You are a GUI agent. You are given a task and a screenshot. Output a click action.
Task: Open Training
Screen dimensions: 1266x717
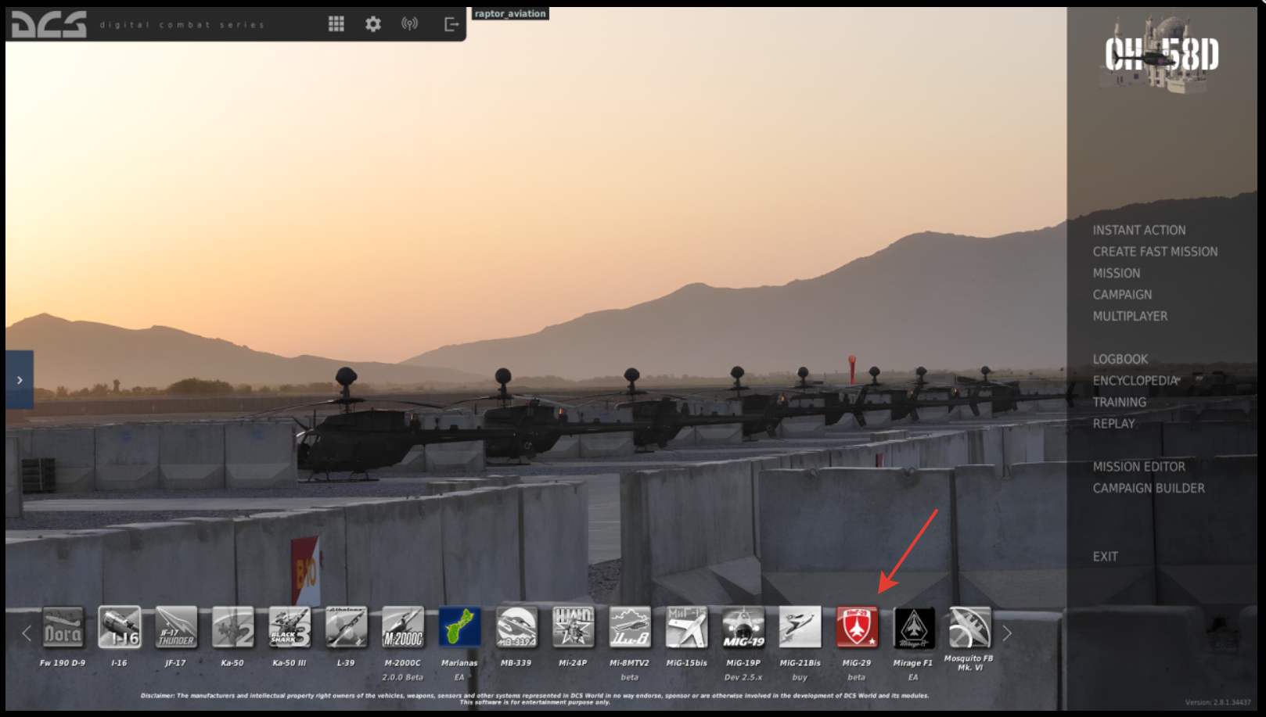tap(1120, 402)
